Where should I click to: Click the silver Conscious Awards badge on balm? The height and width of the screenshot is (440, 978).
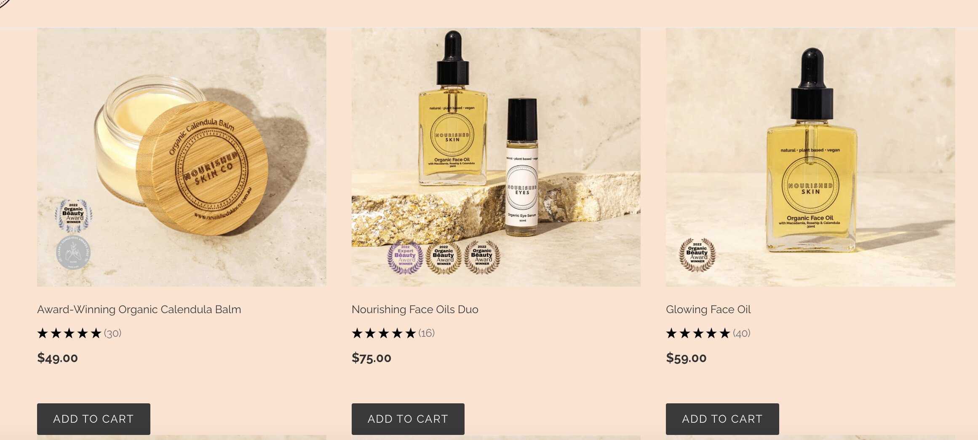pos(73,252)
